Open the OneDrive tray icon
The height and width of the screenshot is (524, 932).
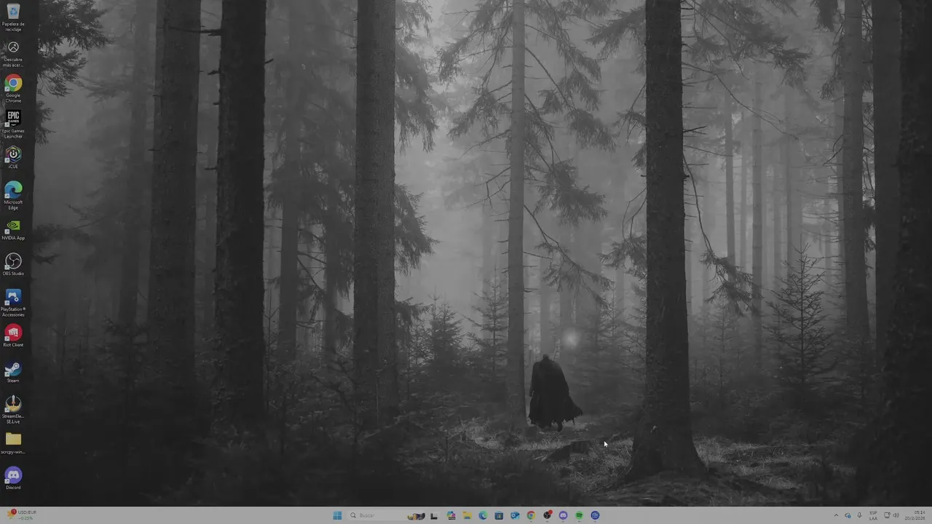pyautogui.click(x=848, y=515)
